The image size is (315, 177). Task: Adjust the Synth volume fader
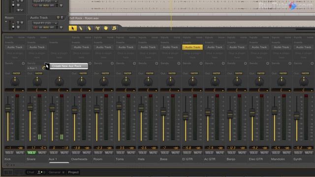[x=297, y=116]
